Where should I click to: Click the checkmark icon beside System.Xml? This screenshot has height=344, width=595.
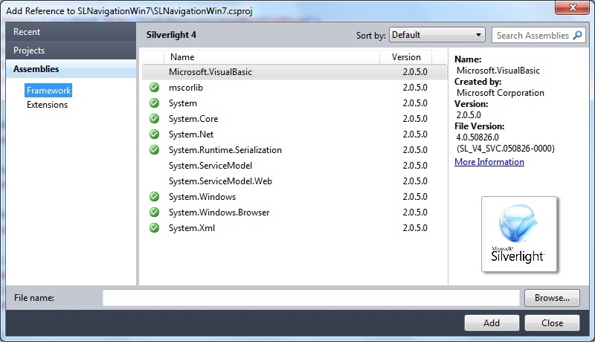pos(154,228)
